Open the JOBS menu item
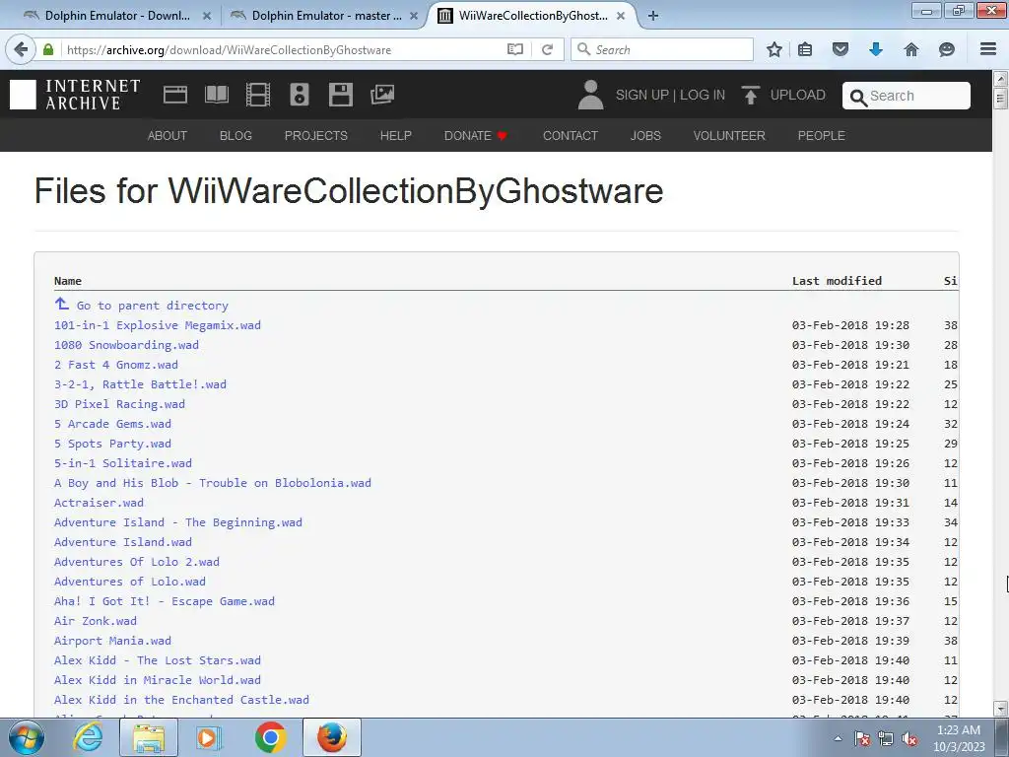 click(645, 135)
